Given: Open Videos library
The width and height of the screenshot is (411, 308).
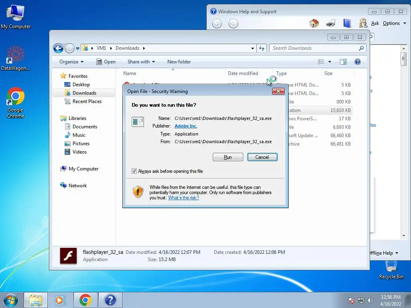Looking at the screenshot, I should click(79, 152).
